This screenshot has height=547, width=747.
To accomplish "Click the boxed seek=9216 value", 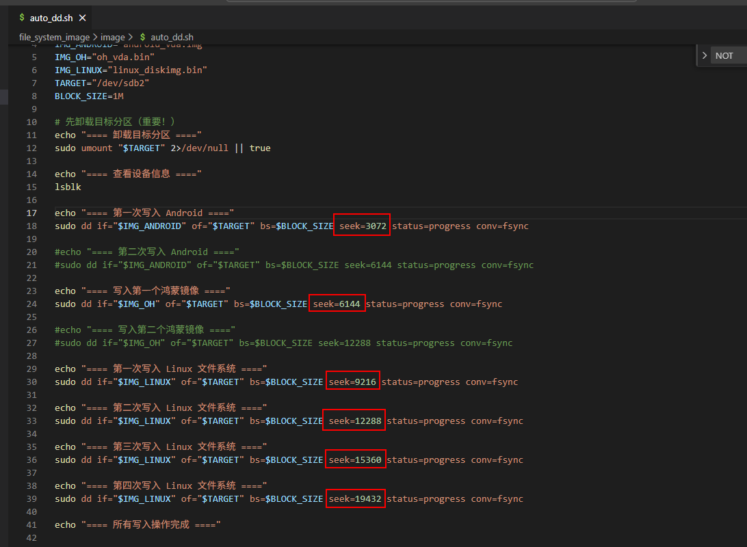I will pyautogui.click(x=352, y=382).
